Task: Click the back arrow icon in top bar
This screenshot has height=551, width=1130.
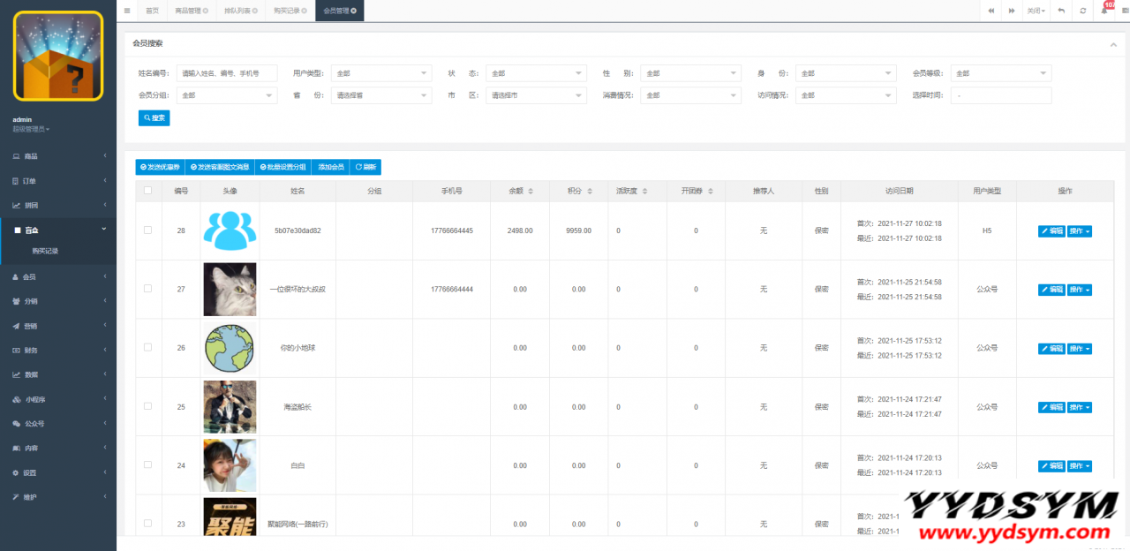Action: point(1060,11)
